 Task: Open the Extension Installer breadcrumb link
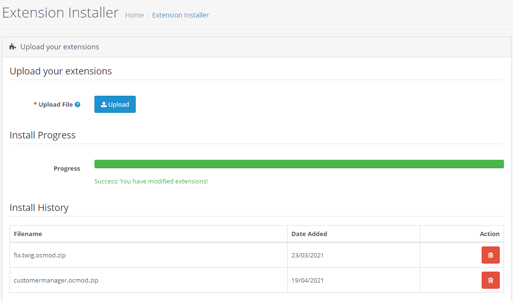pyautogui.click(x=181, y=15)
